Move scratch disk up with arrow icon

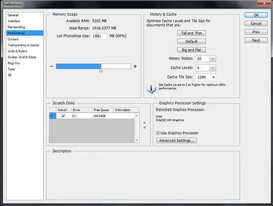point(144,122)
